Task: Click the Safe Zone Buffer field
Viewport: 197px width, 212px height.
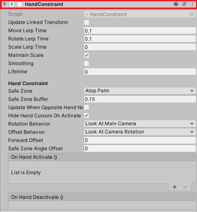Action: pos(140,99)
